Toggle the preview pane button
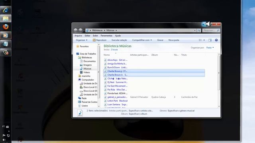Viewport: 255px width, 143px height. 210,40
